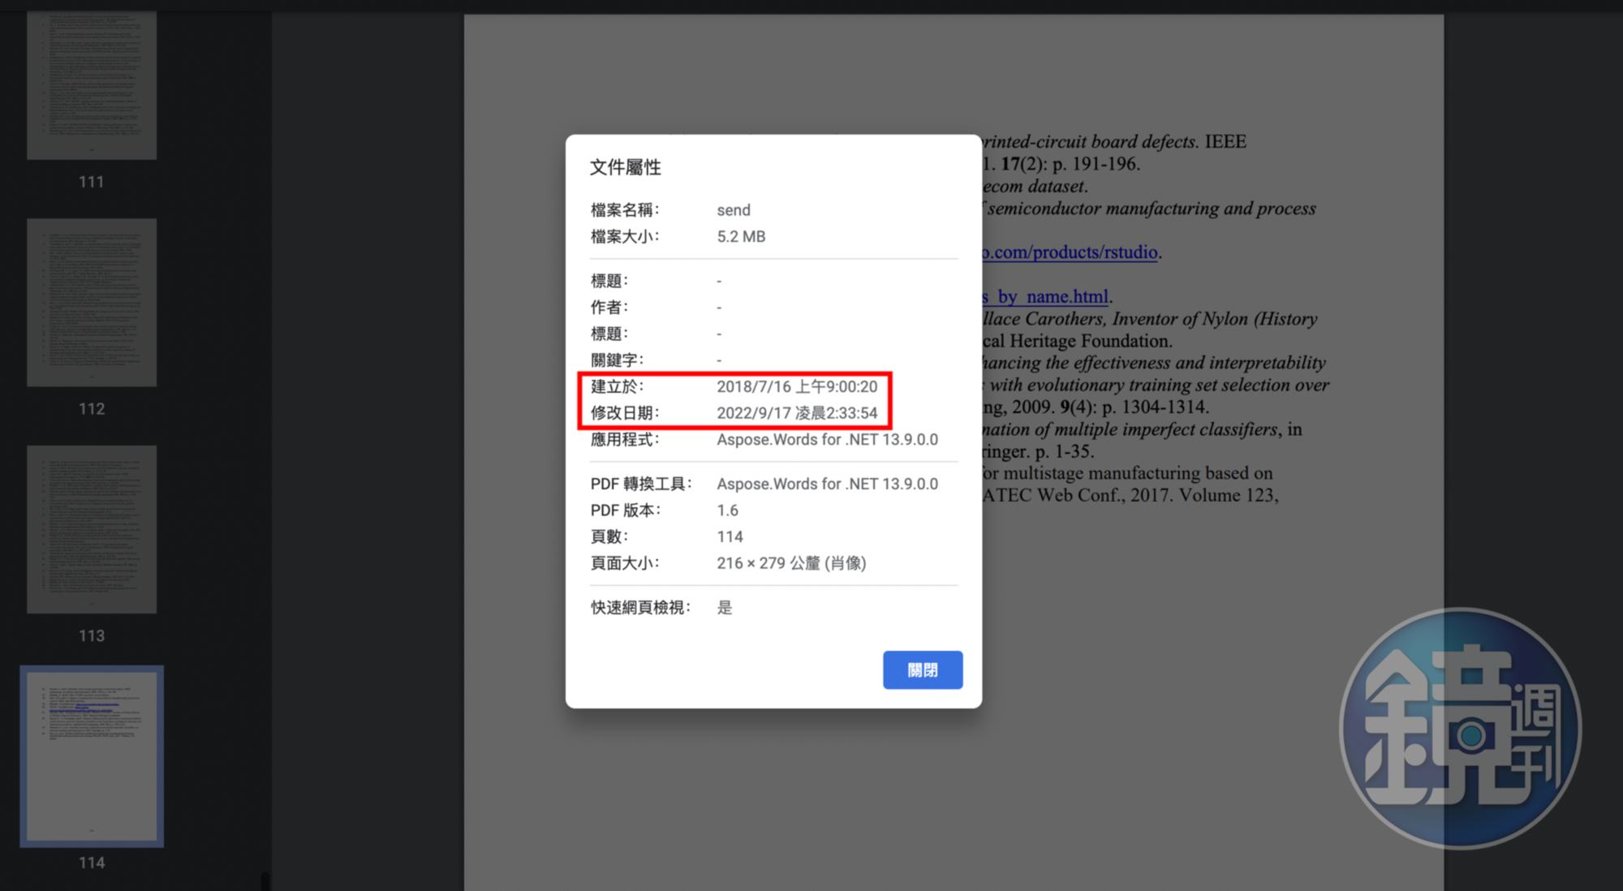Click the 應用程式 Aspose.Words value
Screen dimensions: 1623x891
click(x=827, y=439)
